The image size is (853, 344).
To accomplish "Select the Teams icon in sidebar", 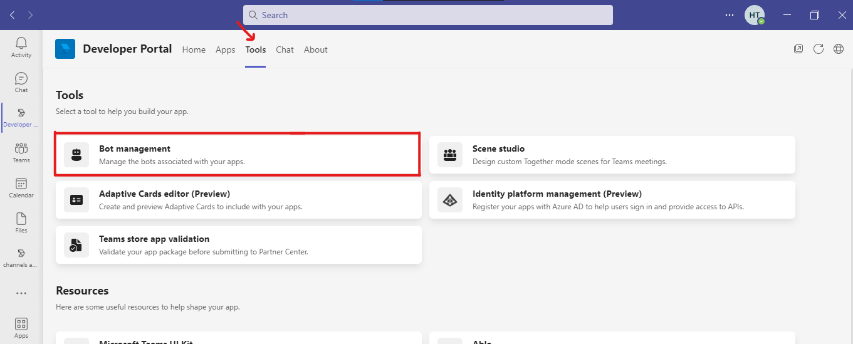I will point(21,152).
